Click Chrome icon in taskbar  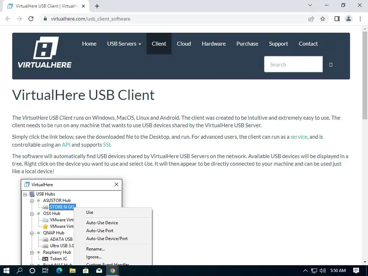(112, 271)
